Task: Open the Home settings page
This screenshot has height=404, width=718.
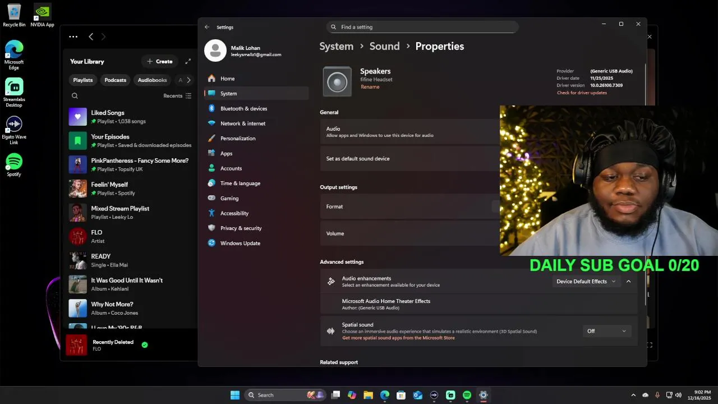Action: click(256, 79)
